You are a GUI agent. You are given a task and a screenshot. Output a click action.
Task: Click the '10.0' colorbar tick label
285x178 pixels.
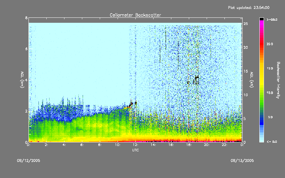pyautogui.click(x=270, y=93)
